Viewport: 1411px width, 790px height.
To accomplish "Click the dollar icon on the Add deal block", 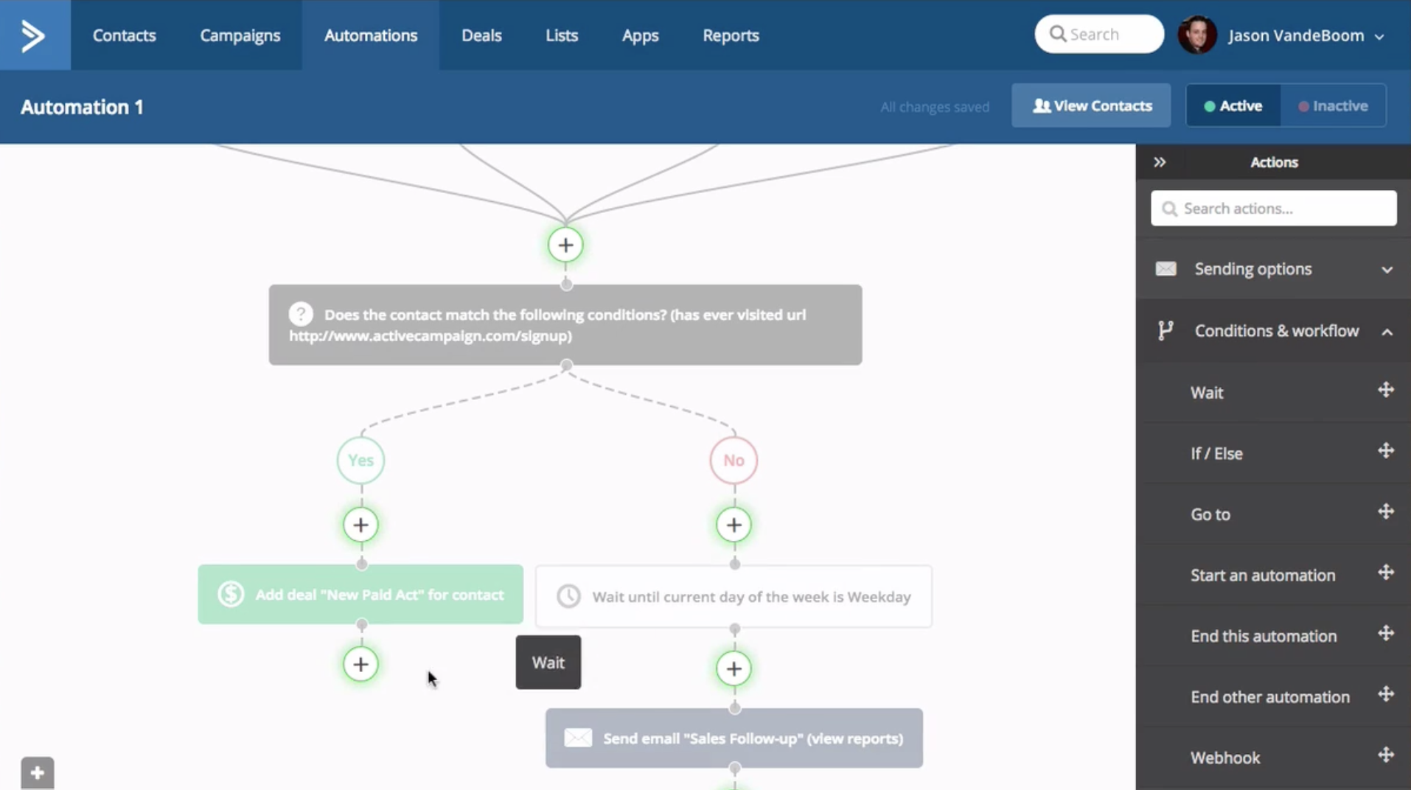I will coord(229,594).
